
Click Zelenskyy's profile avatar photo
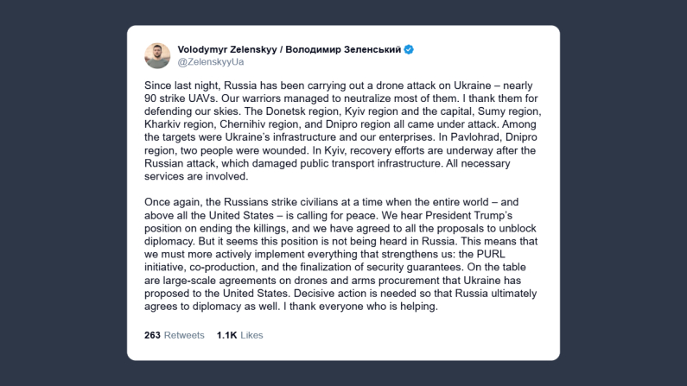coord(156,55)
